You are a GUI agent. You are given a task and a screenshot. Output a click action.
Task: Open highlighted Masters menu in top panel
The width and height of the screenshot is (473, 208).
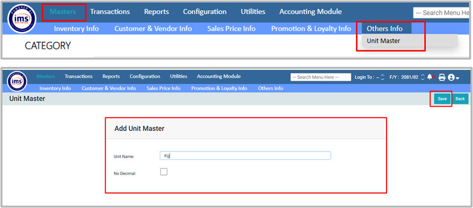pyautogui.click(x=63, y=12)
